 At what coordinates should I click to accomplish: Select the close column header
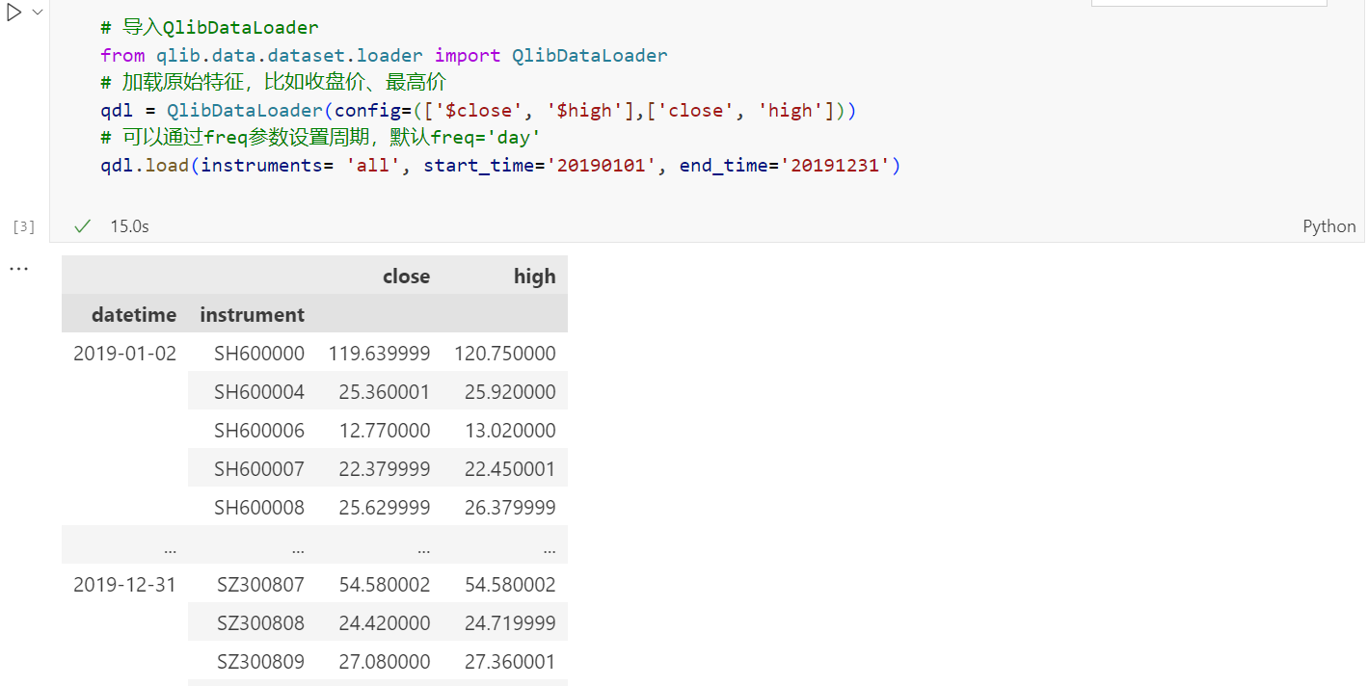(x=406, y=277)
